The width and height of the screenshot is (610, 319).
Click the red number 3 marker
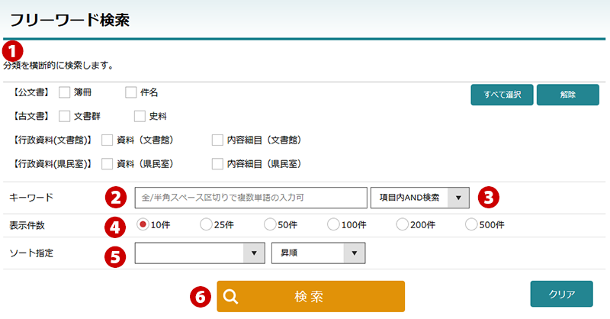click(489, 198)
